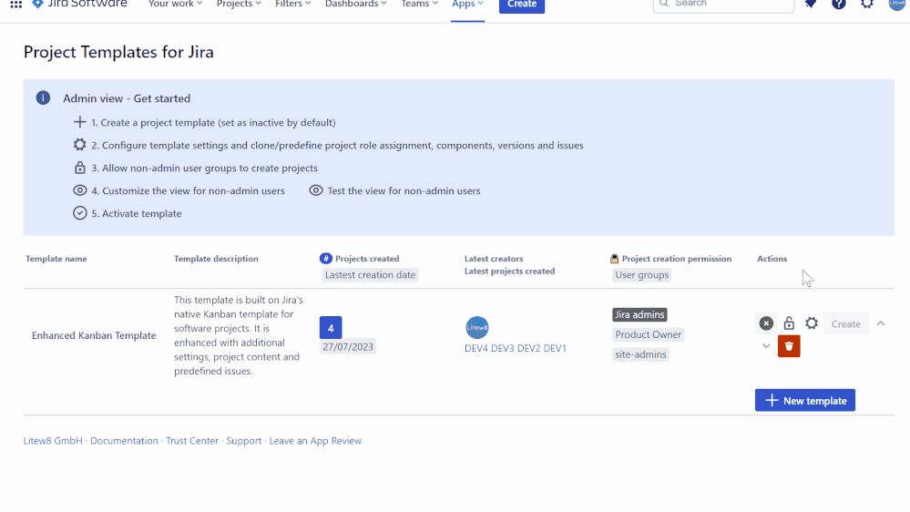910x512 pixels.
Task: Open the Documentation footer link
Action: point(124,441)
